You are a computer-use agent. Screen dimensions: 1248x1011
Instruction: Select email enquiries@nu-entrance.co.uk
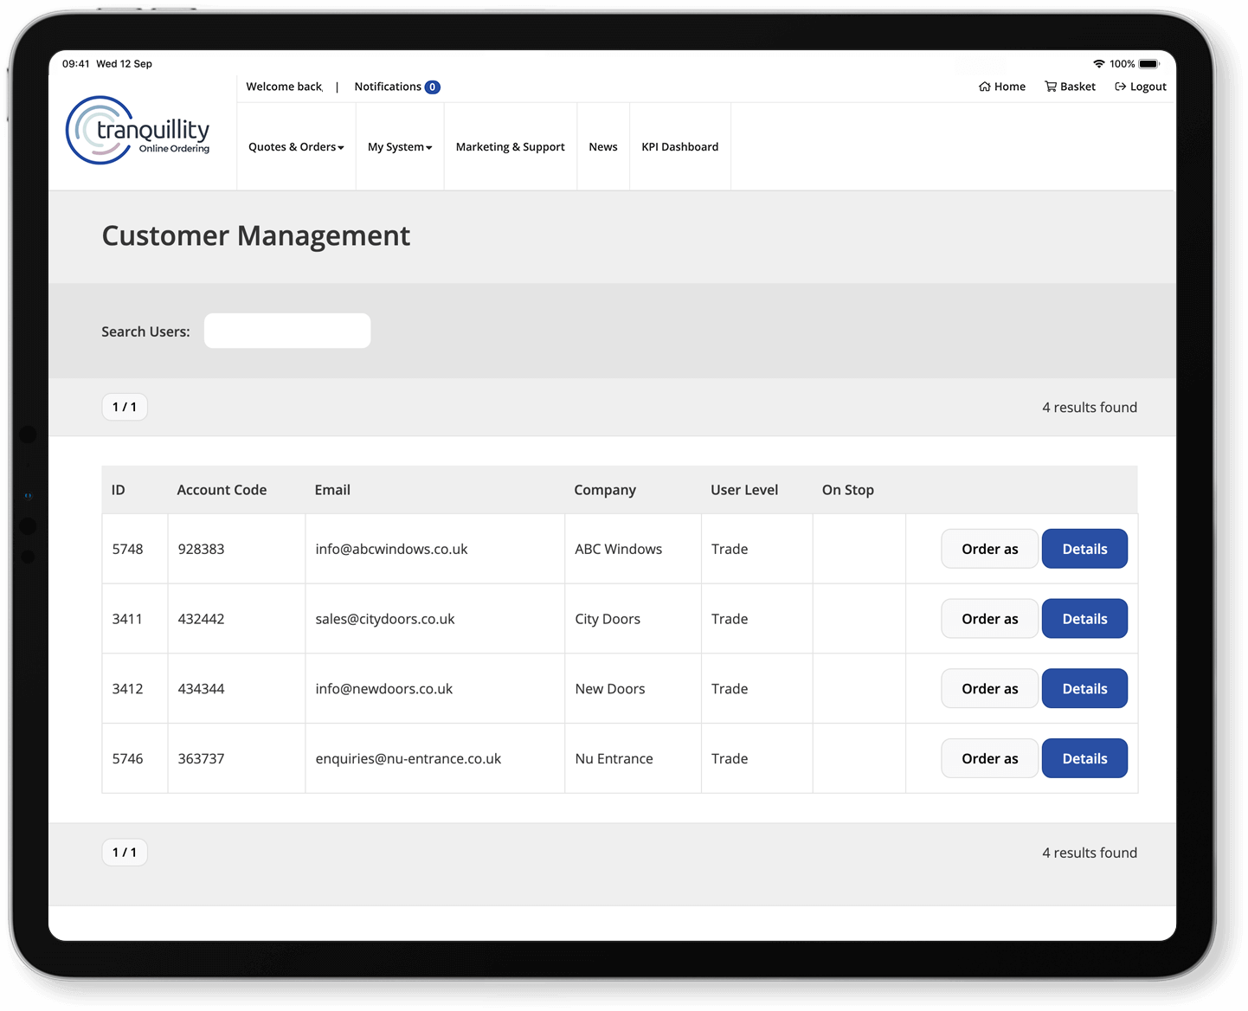click(x=408, y=759)
